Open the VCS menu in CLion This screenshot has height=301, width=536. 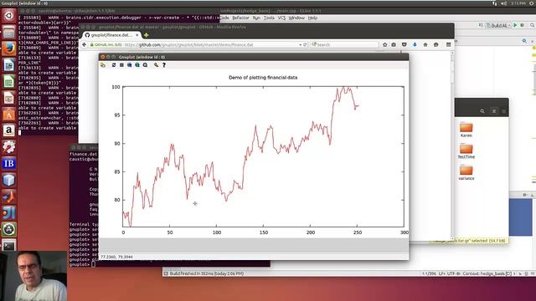click(281, 18)
